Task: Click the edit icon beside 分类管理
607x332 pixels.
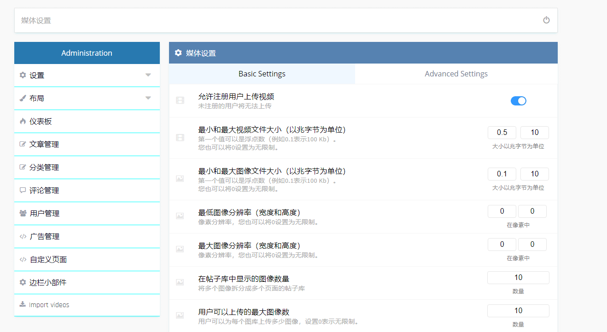Action: [23, 167]
